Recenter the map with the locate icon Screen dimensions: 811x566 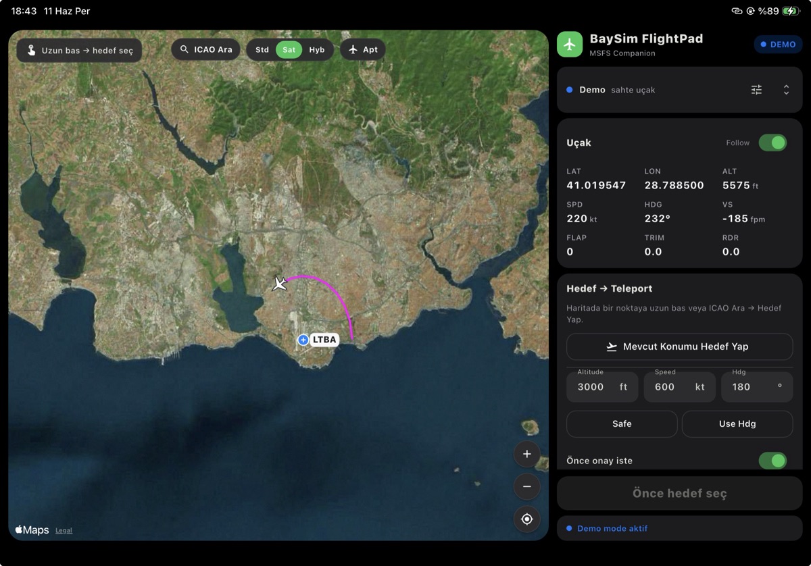[x=527, y=519]
